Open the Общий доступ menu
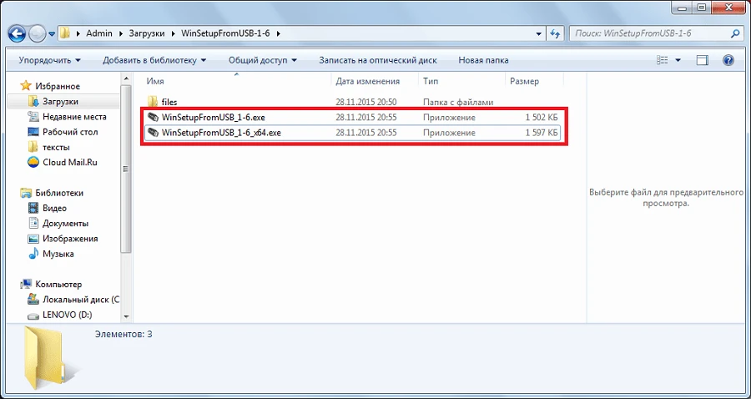 tap(263, 60)
